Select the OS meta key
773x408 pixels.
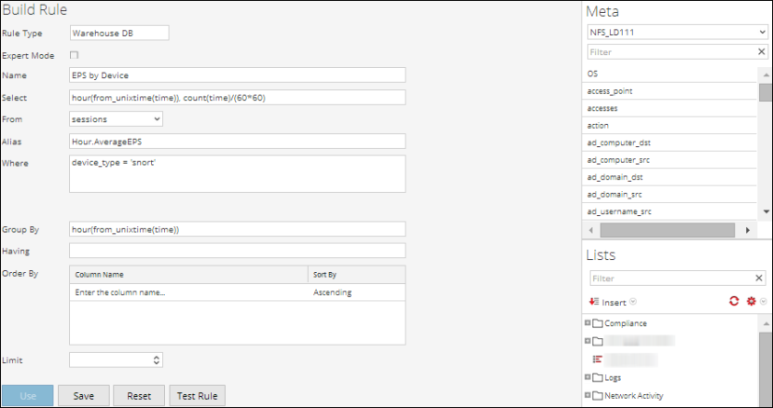pyautogui.click(x=669, y=74)
